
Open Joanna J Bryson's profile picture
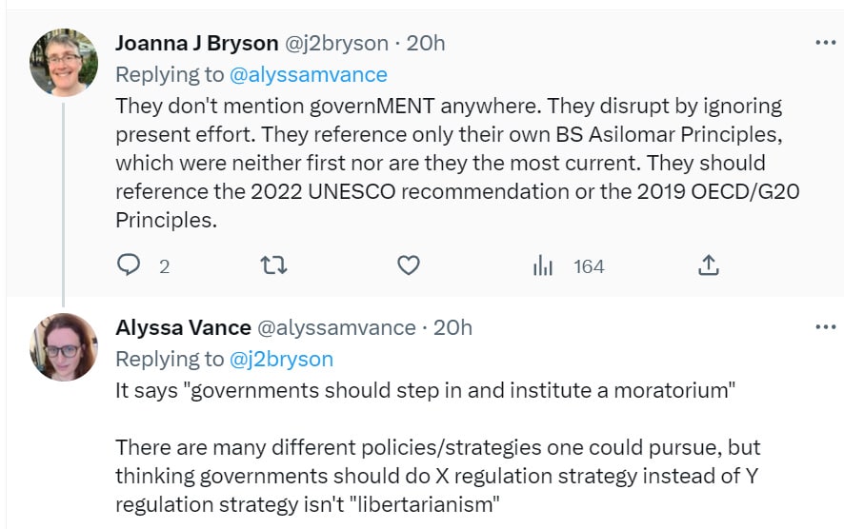[64, 63]
